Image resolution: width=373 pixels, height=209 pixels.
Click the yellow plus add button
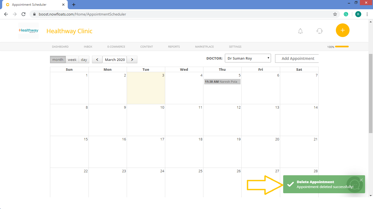point(343,30)
